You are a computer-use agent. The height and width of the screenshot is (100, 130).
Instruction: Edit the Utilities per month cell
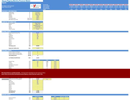click(x=38, y=63)
